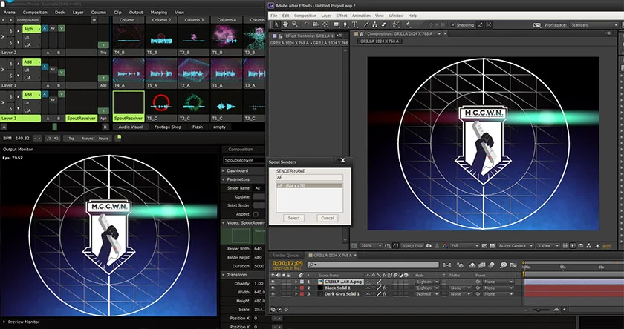The width and height of the screenshot is (624, 329).
Task: Open the Normal mode dropdown for Dark Gray Solid 1
Action: click(x=427, y=294)
